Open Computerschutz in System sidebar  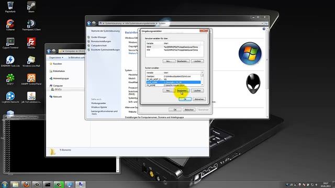pos(99,45)
